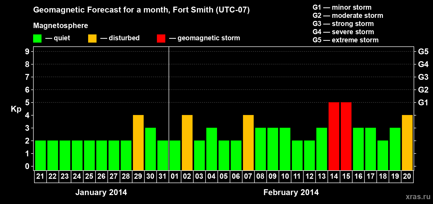Viewport: 433px width, 204px height.
Task: Click the 'disturbed' legend label
Action: 124,38
